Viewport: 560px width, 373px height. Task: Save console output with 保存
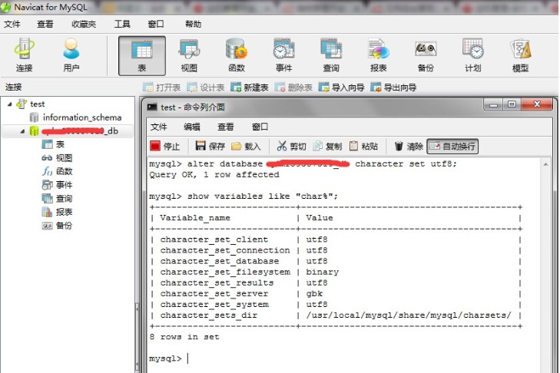coord(210,146)
